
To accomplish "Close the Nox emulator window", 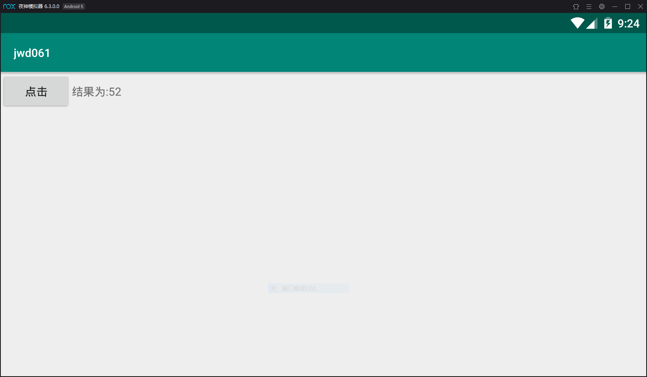I will [641, 6].
